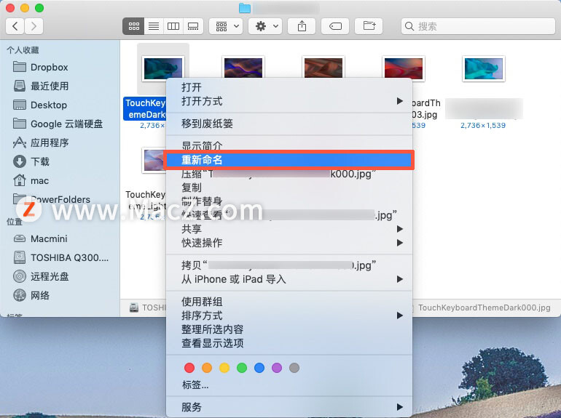
Task: Apply the green tag color
Action: (x=242, y=368)
